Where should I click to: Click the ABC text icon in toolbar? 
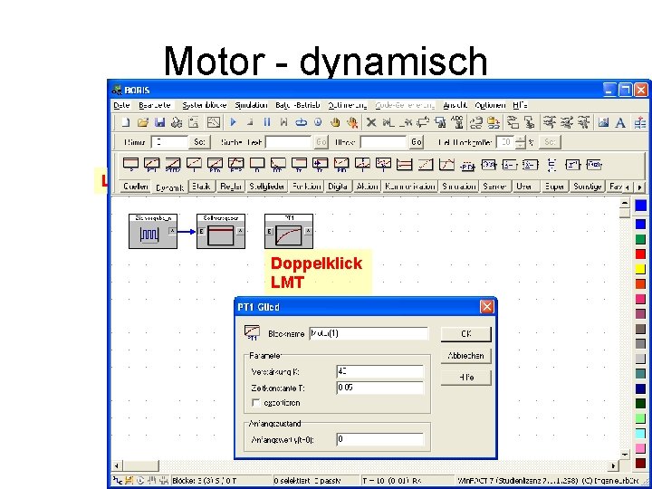pos(457,122)
